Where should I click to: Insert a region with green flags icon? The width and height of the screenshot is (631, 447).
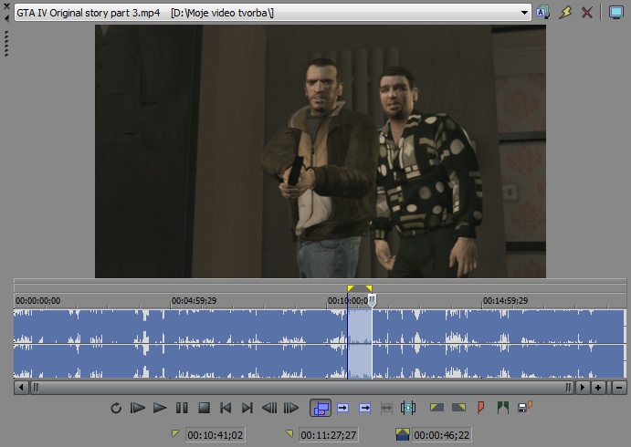coord(503,408)
